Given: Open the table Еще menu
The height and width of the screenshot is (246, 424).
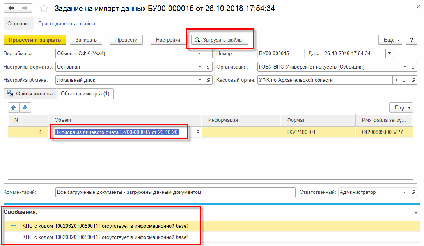Looking at the screenshot, I should coord(401,107).
